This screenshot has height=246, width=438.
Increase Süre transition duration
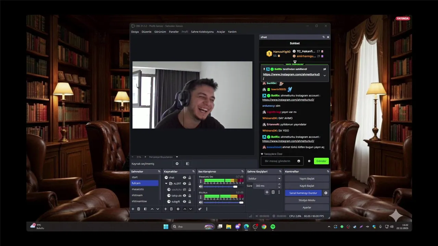coord(279,184)
